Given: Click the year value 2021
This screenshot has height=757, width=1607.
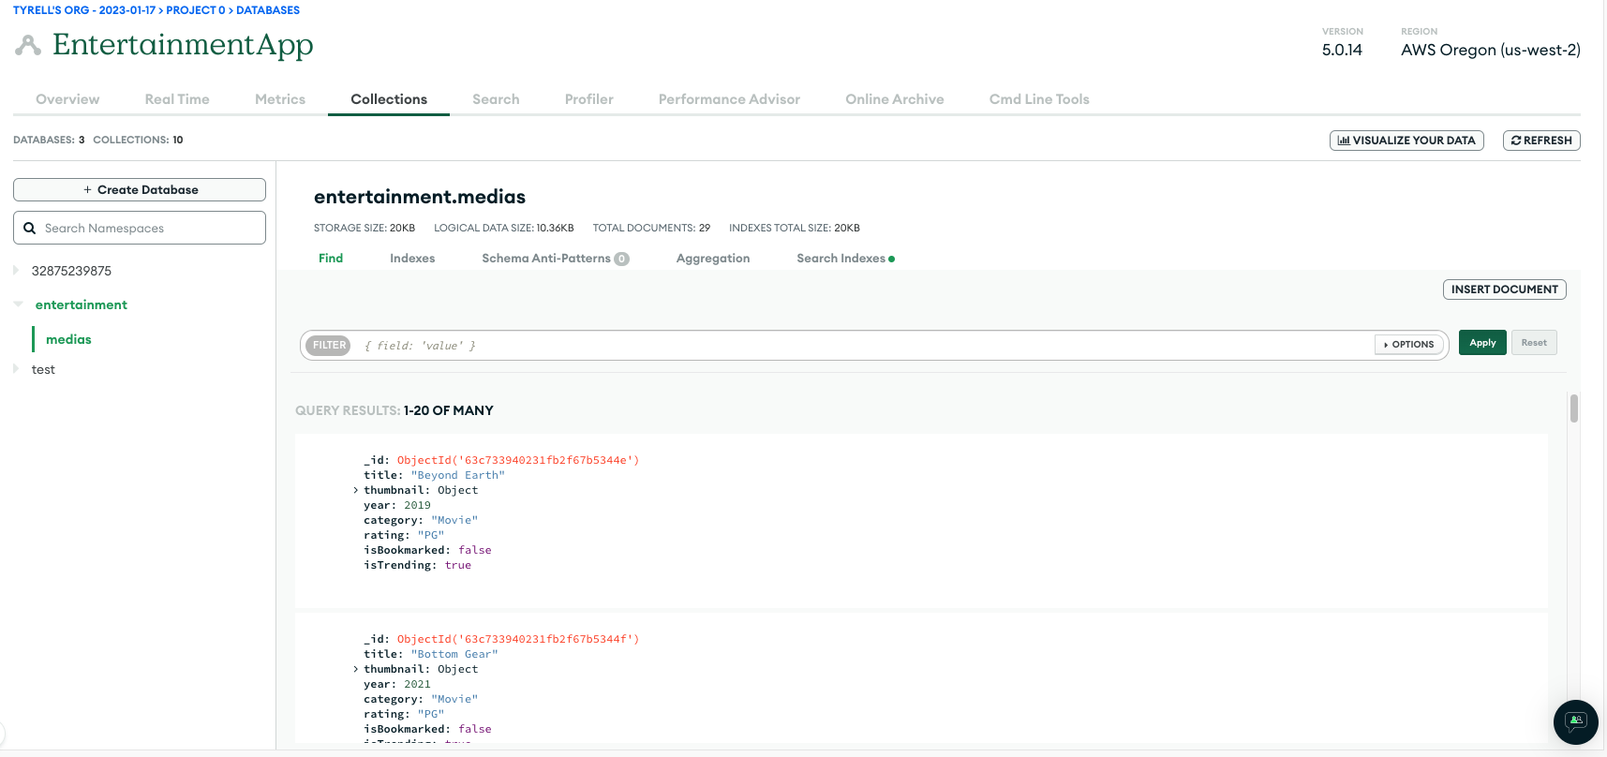Looking at the screenshot, I should click(418, 684).
